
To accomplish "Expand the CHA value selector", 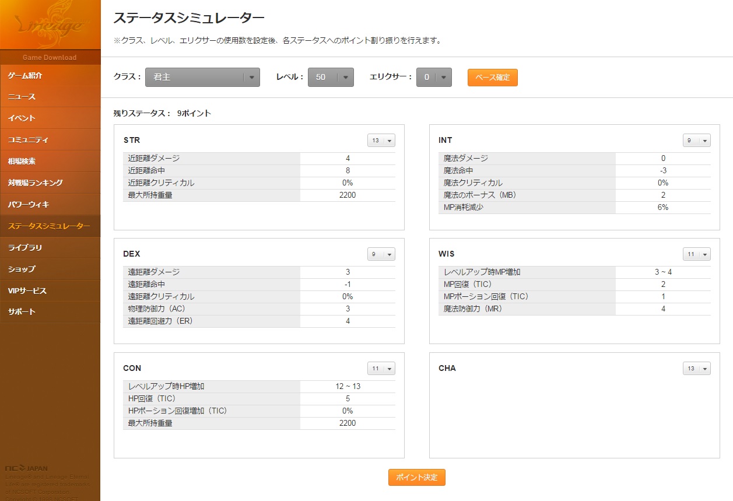I will (696, 369).
